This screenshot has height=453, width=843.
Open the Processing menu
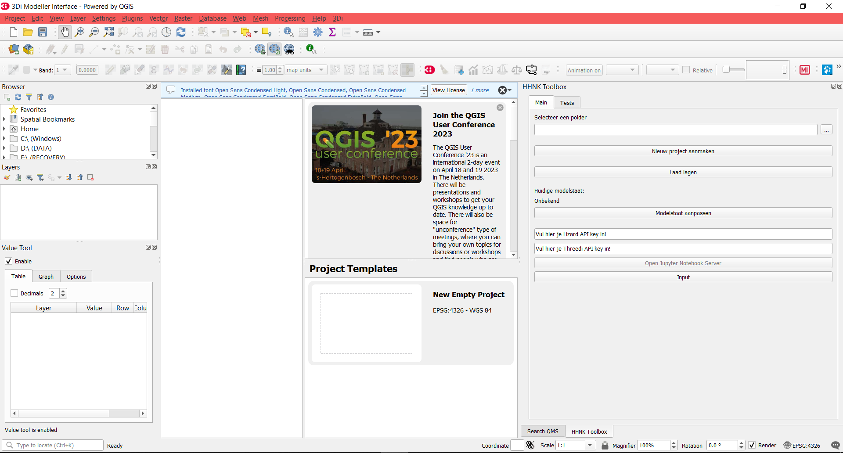290,18
